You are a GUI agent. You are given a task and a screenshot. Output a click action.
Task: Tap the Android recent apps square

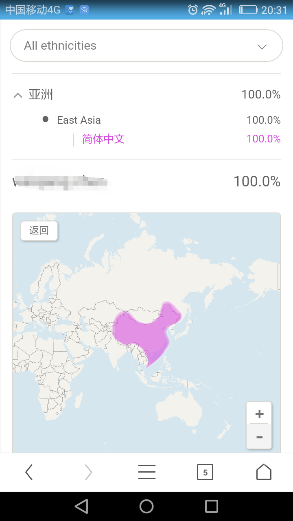click(x=212, y=506)
